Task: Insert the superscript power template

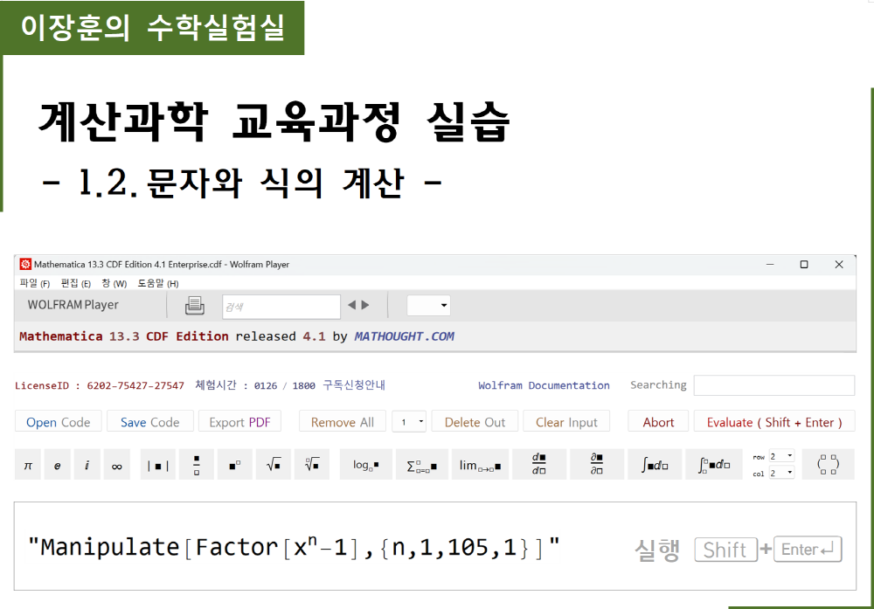Action: click(x=234, y=465)
